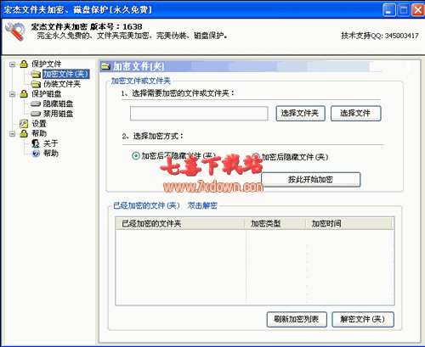Collapse the 保护磁盘 tree node
Viewport: 425px width, 347px height.
click(x=12, y=94)
